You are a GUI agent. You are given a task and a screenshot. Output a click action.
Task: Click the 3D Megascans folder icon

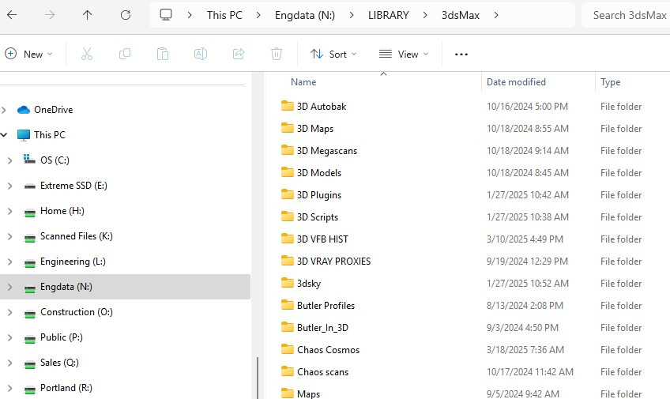tap(287, 150)
